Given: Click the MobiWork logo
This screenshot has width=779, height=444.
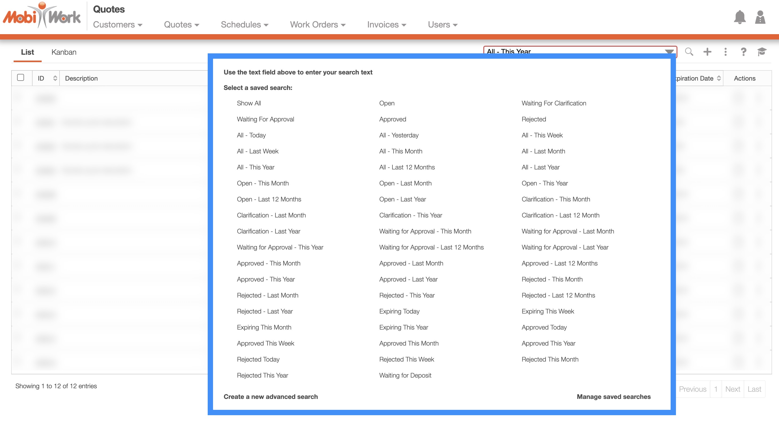Looking at the screenshot, I should point(42,16).
